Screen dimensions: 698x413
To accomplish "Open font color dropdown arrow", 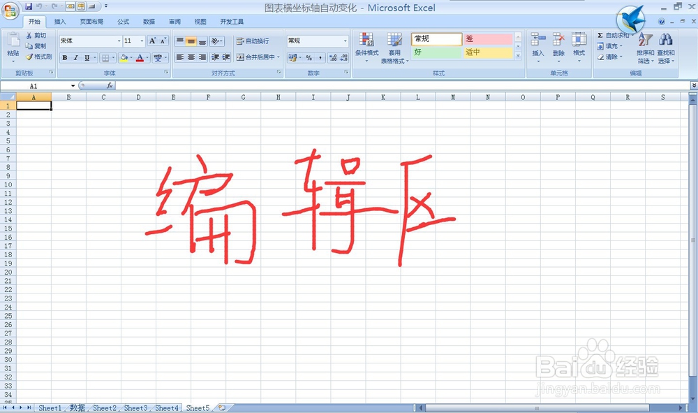I will [x=147, y=57].
